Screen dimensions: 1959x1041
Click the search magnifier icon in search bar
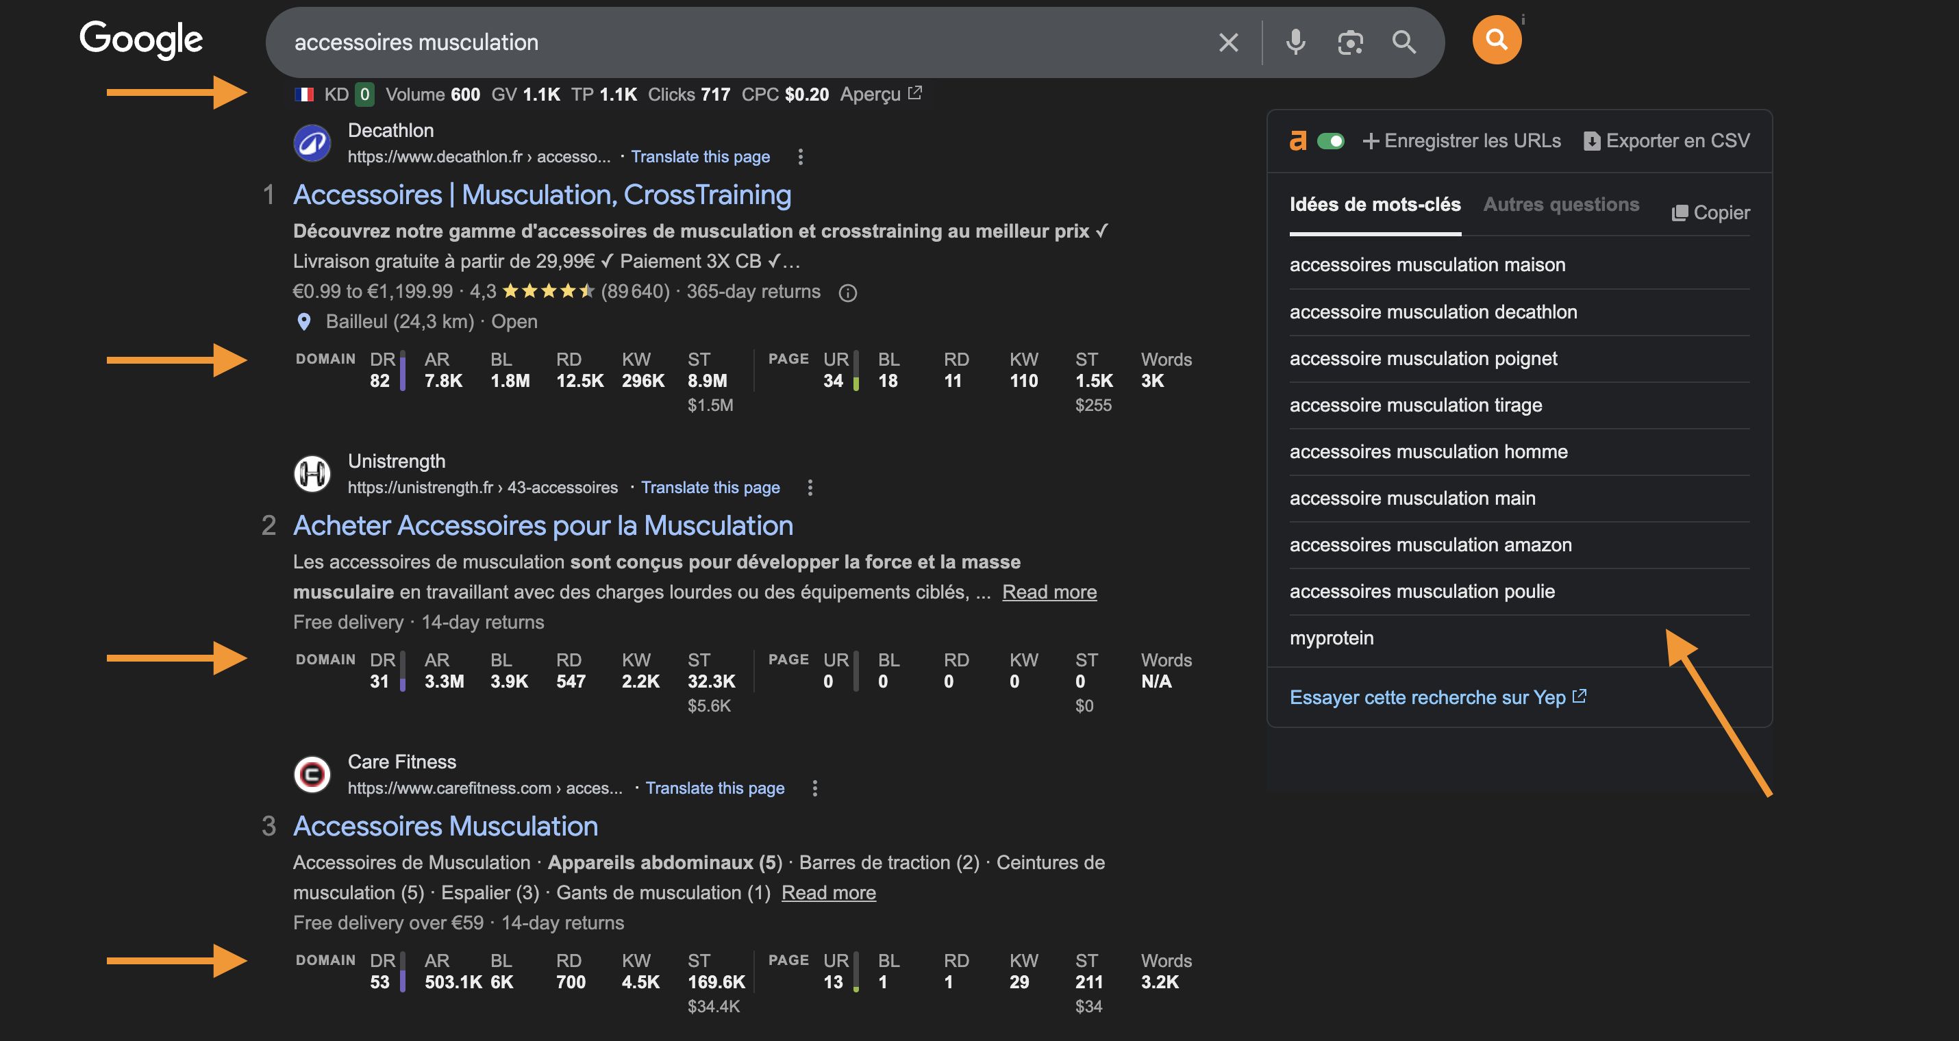pyautogui.click(x=1405, y=42)
